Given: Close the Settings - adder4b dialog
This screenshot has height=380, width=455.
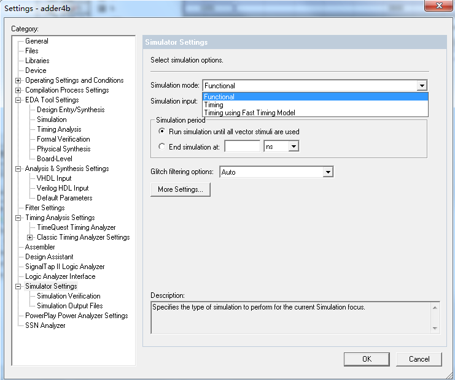Looking at the screenshot, I should click(439, 6).
